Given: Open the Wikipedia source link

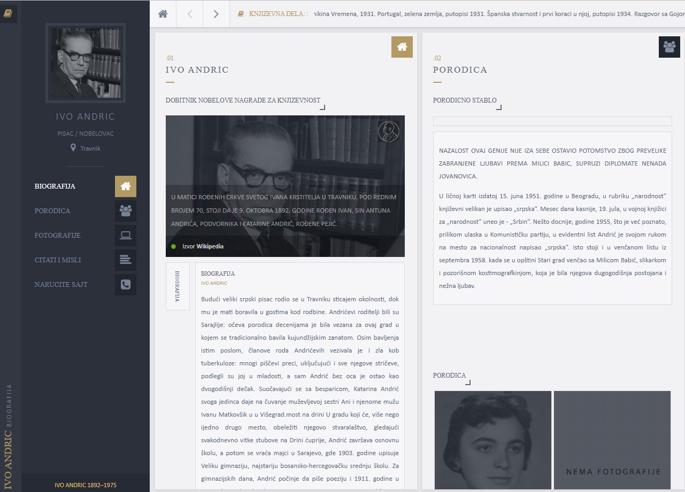Looking at the screenshot, I should [210, 246].
